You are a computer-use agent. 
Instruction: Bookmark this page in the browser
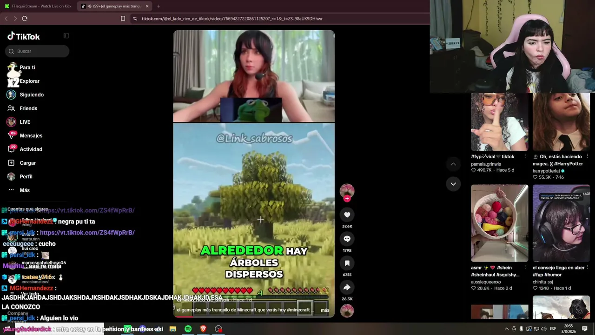coord(123,19)
